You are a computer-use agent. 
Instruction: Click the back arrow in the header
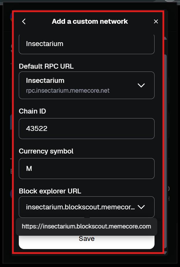pyautogui.click(x=24, y=21)
